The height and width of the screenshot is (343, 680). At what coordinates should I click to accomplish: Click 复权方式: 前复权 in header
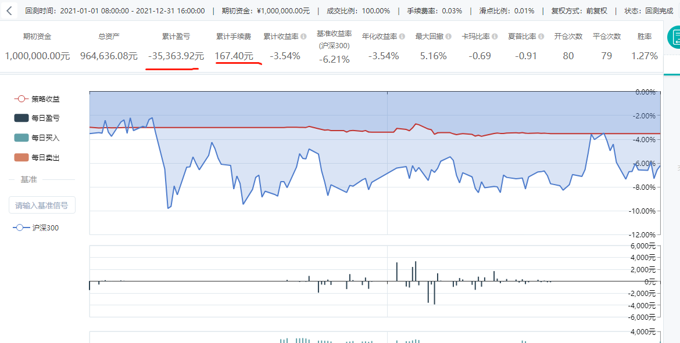[x=579, y=11]
